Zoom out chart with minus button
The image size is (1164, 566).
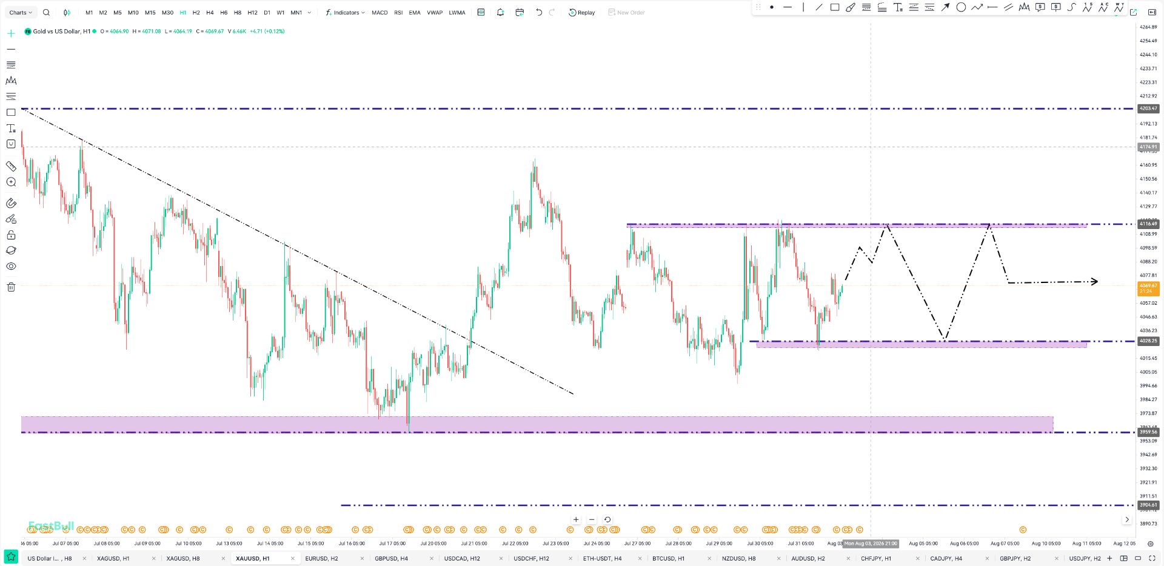(592, 519)
